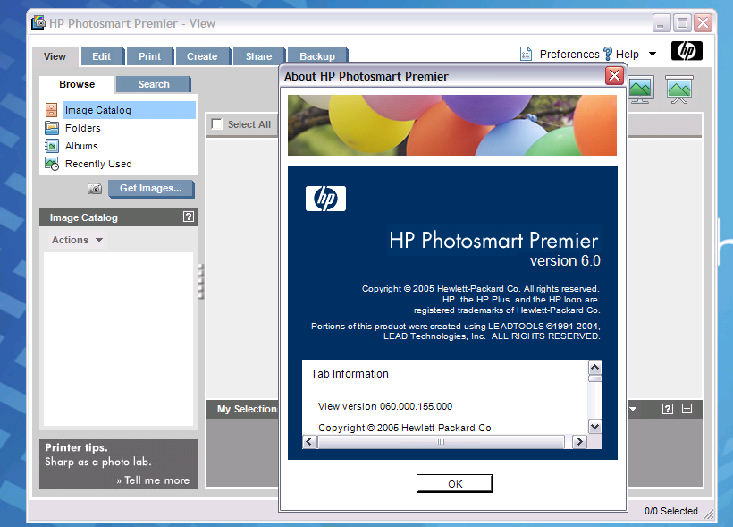Select the Browse tab
Screen dimensions: 733x527
pos(77,84)
